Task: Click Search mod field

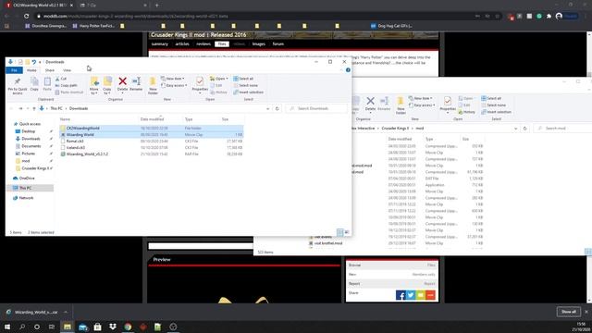Action: pos(562,129)
